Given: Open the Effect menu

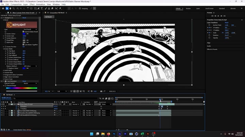Looking at the screenshot, I should pyautogui.click(x=32, y=4).
